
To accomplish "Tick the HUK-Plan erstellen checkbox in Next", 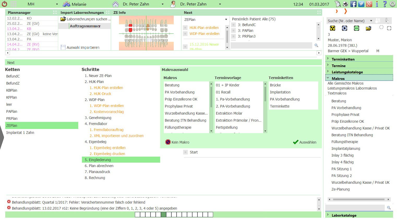I will tap(185, 28).
